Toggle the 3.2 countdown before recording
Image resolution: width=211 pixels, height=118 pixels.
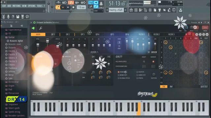click(x=71, y=2)
